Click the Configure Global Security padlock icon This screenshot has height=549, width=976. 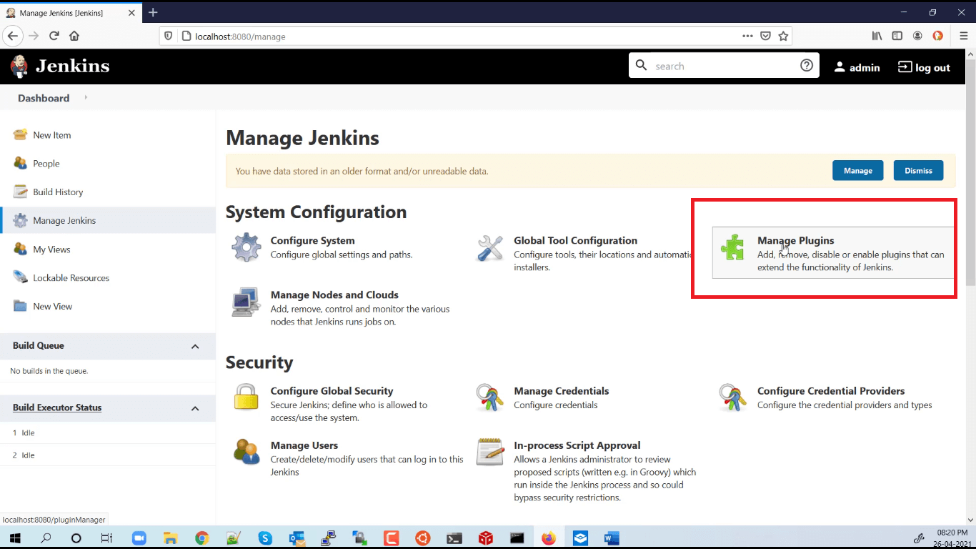point(246,397)
